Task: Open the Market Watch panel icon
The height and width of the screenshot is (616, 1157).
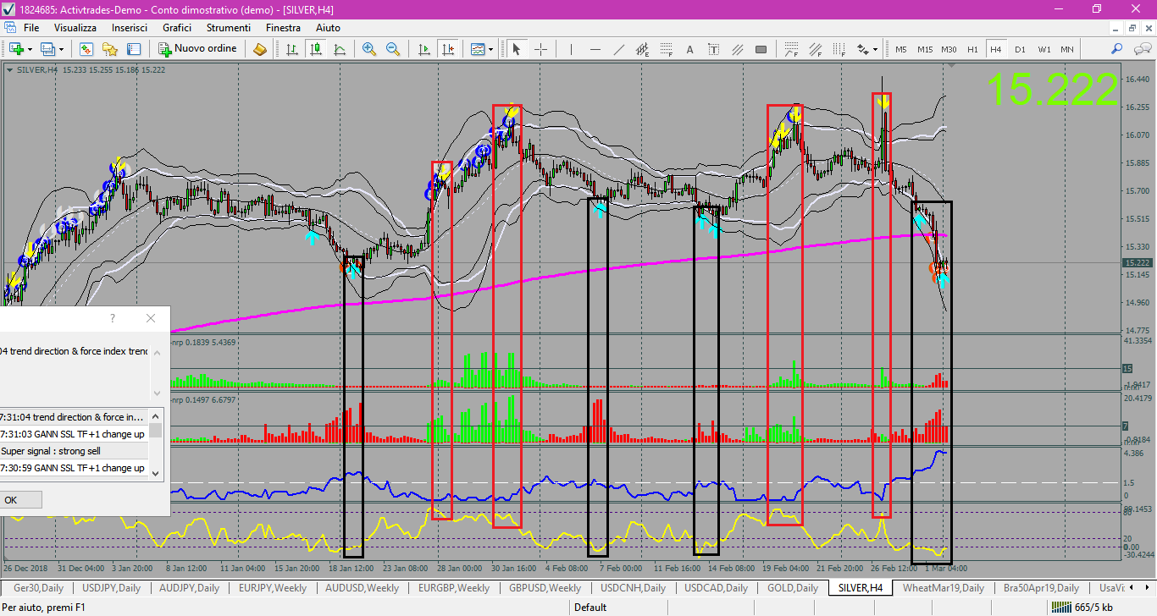Action: [x=86, y=49]
